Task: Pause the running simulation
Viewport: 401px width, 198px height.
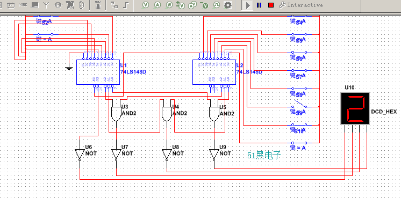Action: pyautogui.click(x=259, y=5)
